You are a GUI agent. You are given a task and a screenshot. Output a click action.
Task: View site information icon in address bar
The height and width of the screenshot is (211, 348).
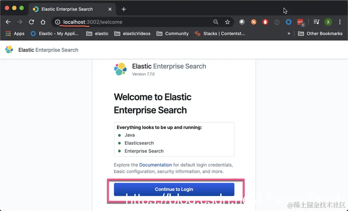(x=58, y=22)
